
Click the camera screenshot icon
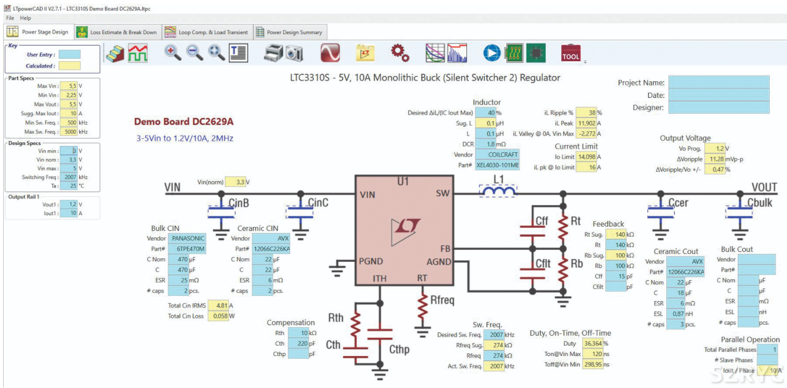[294, 52]
